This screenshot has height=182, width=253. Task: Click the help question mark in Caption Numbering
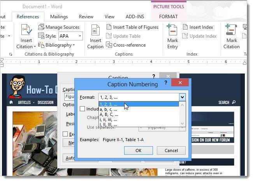click(x=166, y=83)
